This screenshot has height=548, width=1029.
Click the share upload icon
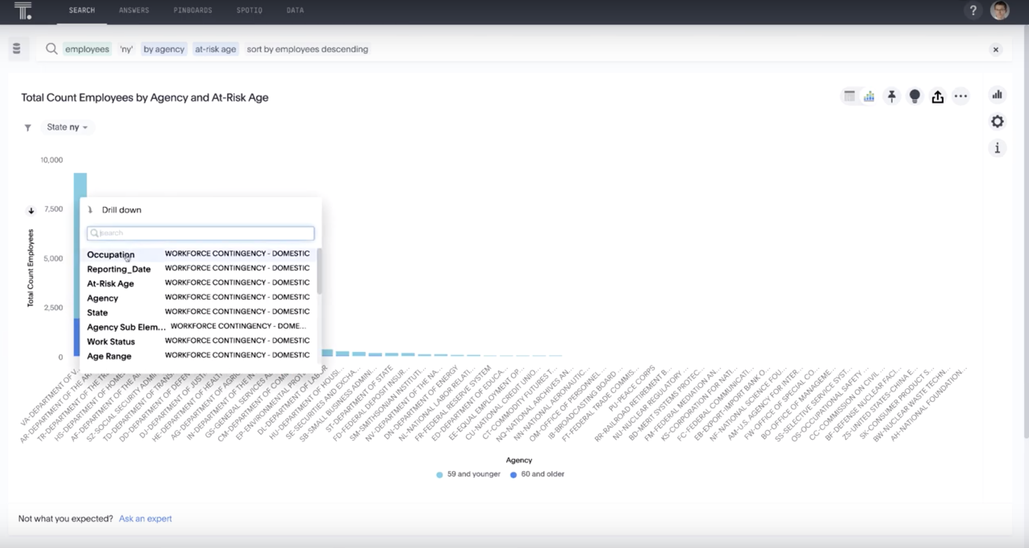[x=938, y=97]
